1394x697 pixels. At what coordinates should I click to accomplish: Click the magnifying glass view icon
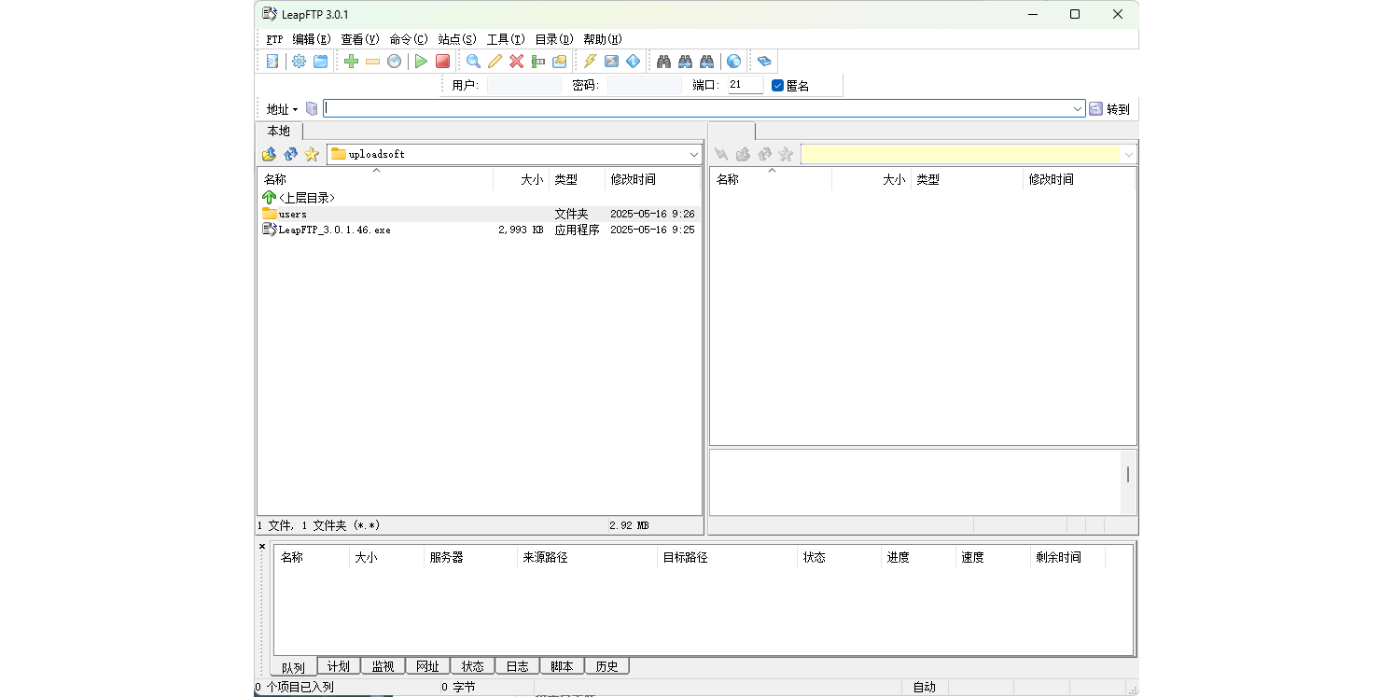473,62
